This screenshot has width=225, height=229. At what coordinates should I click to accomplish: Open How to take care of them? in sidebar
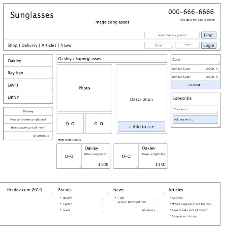(28, 128)
